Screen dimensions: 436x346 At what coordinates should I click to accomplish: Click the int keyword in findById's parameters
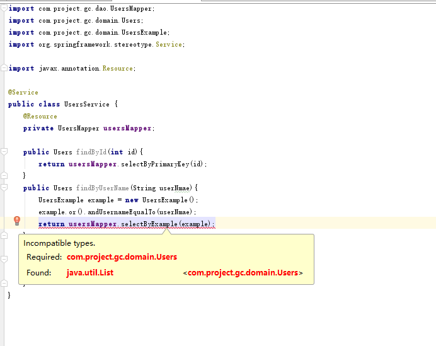pos(117,152)
